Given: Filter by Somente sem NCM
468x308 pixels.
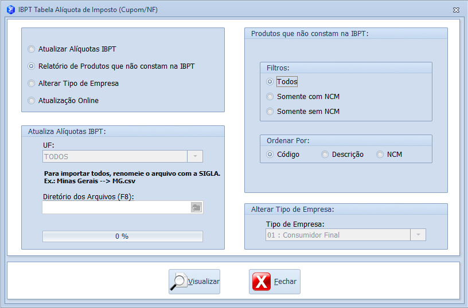Looking at the screenshot, I should point(270,112).
